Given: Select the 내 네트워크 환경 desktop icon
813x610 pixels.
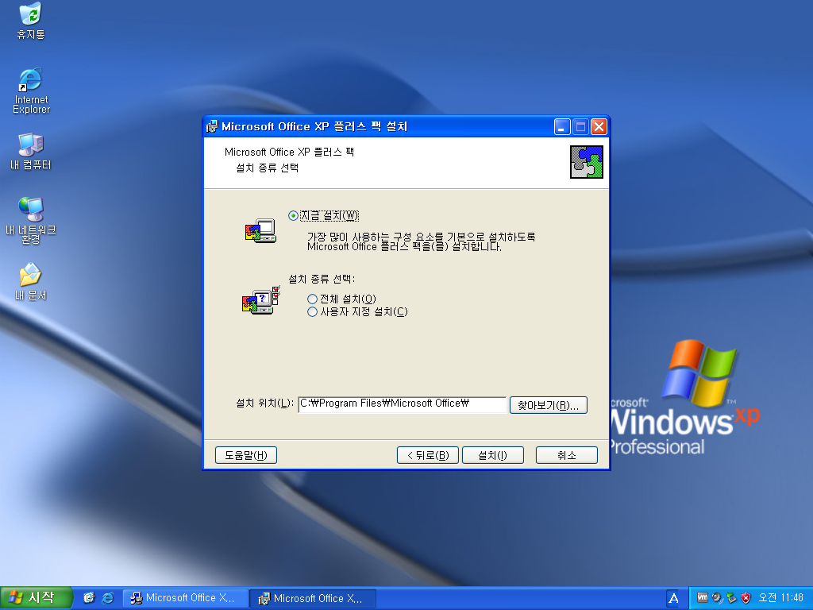Looking at the screenshot, I should (31, 220).
